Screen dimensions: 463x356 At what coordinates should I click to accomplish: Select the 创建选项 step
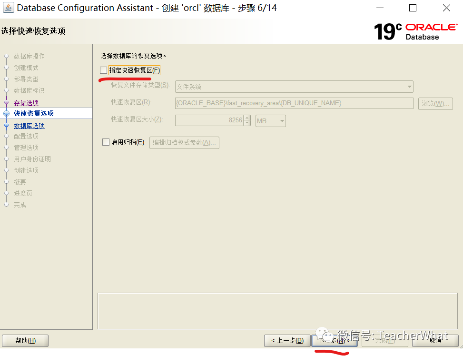(x=26, y=170)
